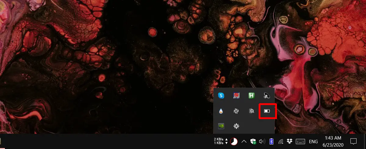Click the red pie-chart clock tray icon
The image size is (366, 149).
234,141
